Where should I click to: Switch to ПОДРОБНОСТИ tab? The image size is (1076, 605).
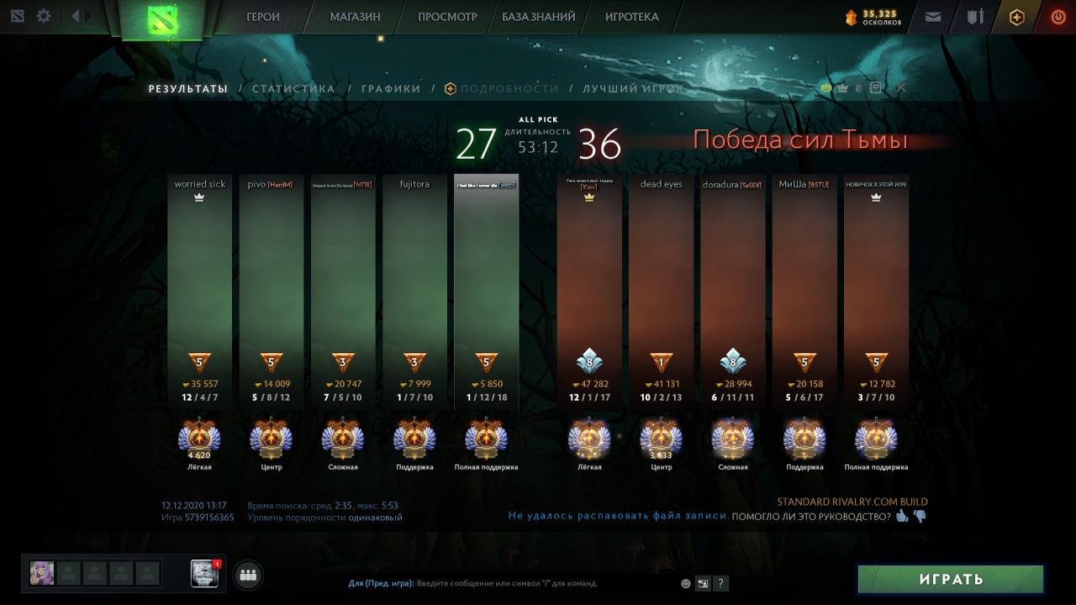click(x=502, y=88)
